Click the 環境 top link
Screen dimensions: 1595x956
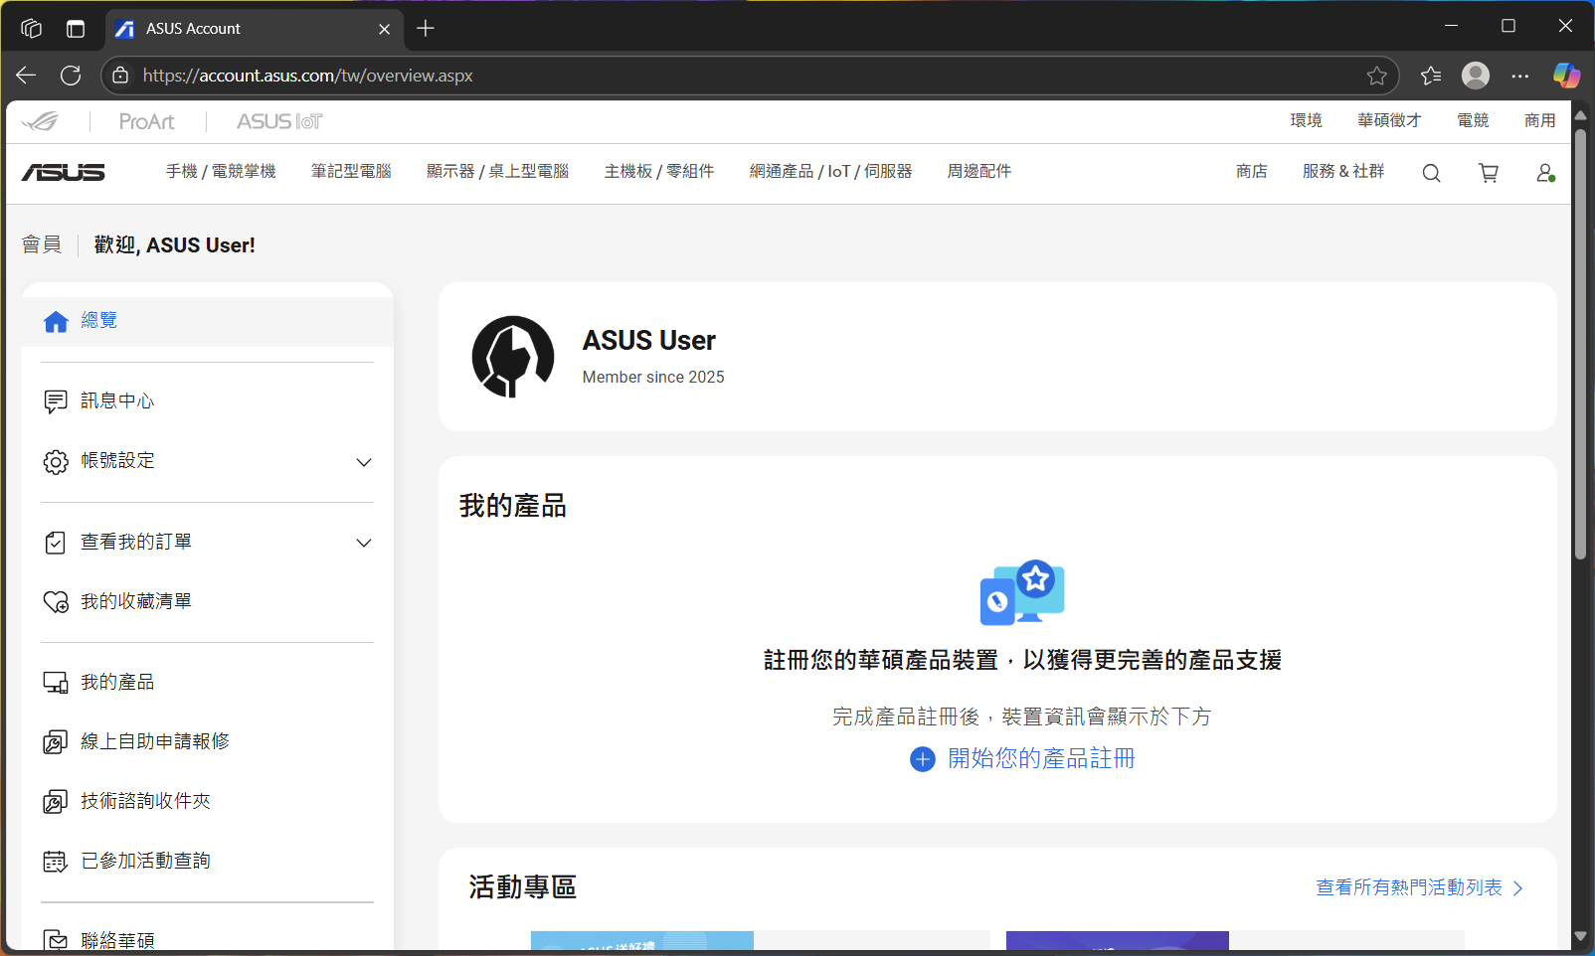[x=1306, y=120]
